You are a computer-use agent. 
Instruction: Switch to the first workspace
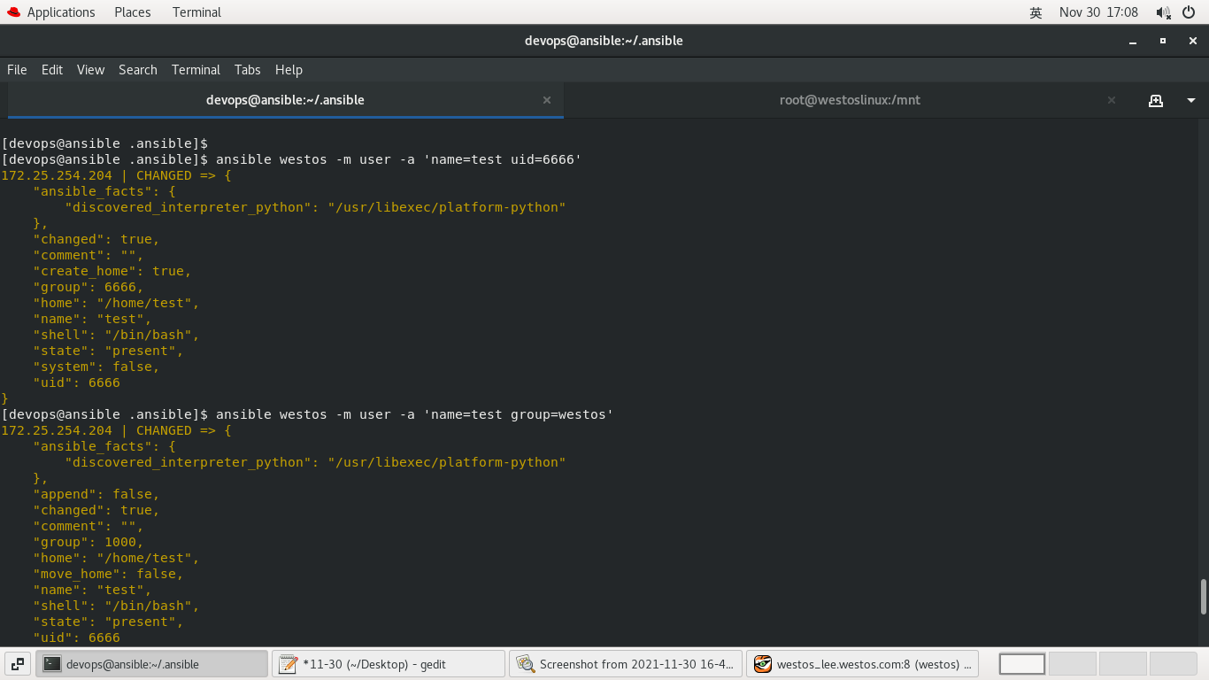(1022, 664)
